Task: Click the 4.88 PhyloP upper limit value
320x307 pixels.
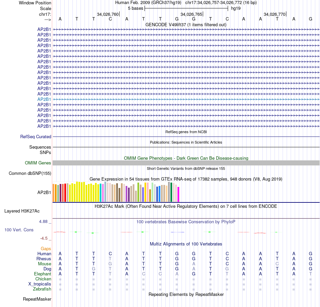Action: click(x=43, y=222)
